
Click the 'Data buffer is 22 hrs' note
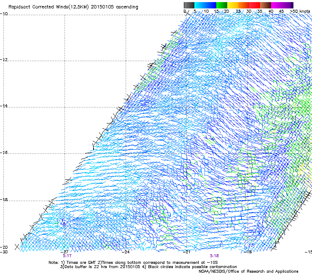148,267
